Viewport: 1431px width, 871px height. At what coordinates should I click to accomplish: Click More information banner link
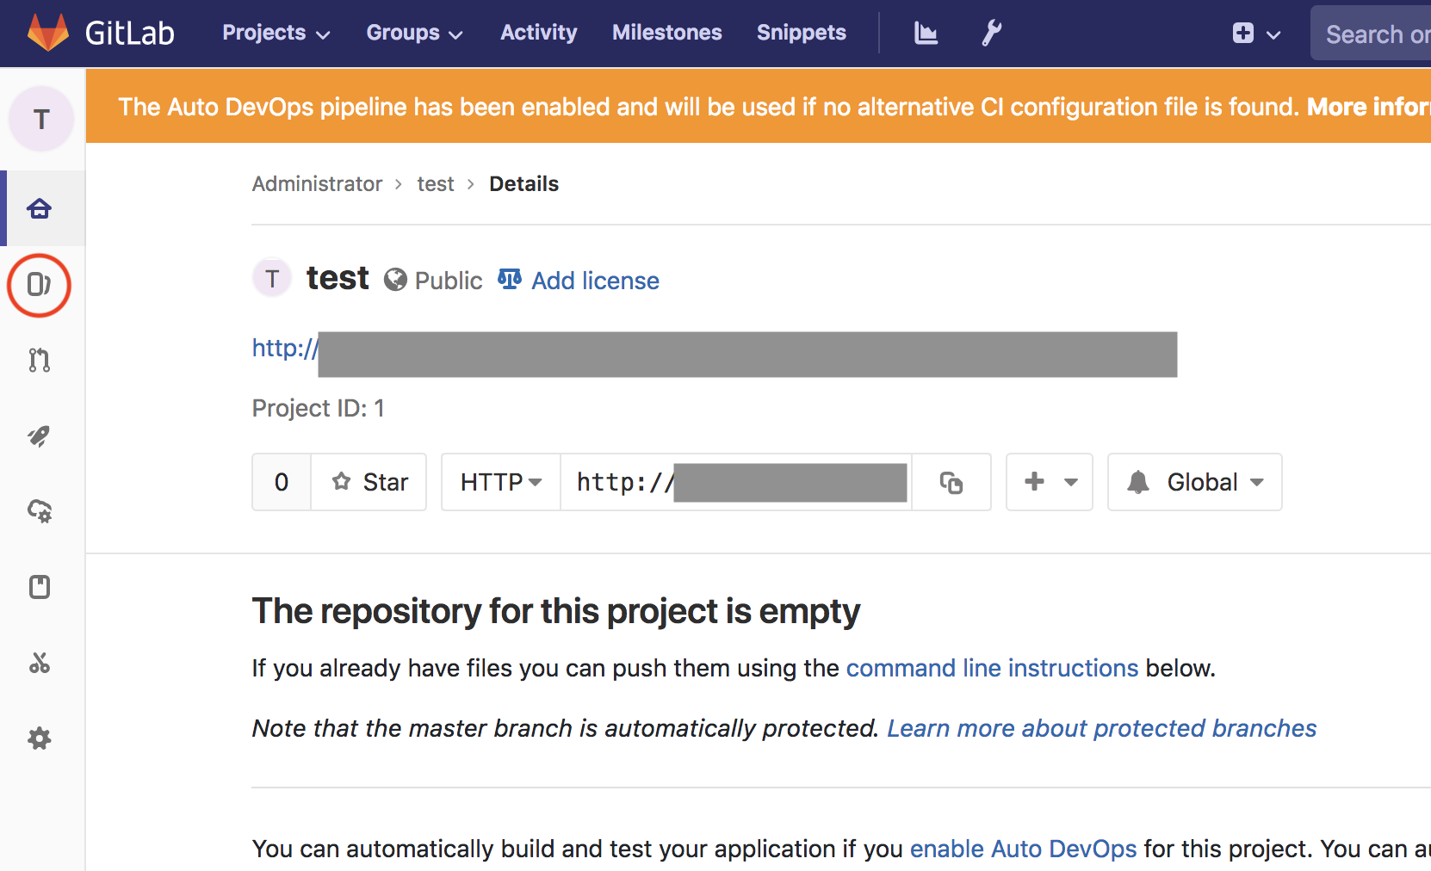coord(1369,107)
